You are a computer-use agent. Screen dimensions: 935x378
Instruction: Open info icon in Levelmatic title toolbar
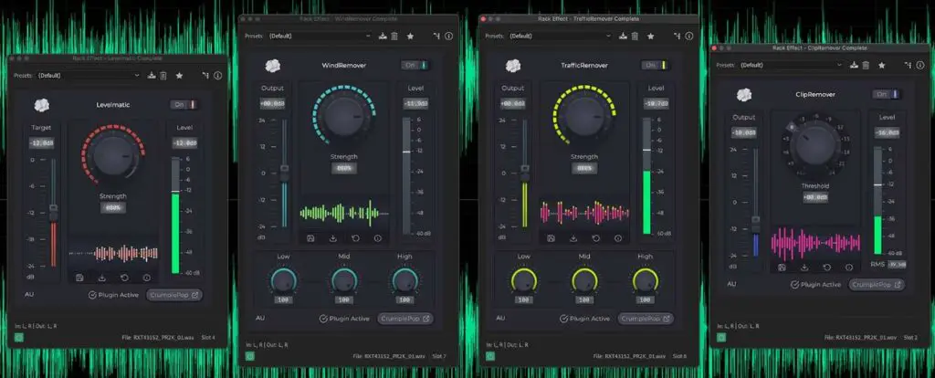coord(217,76)
